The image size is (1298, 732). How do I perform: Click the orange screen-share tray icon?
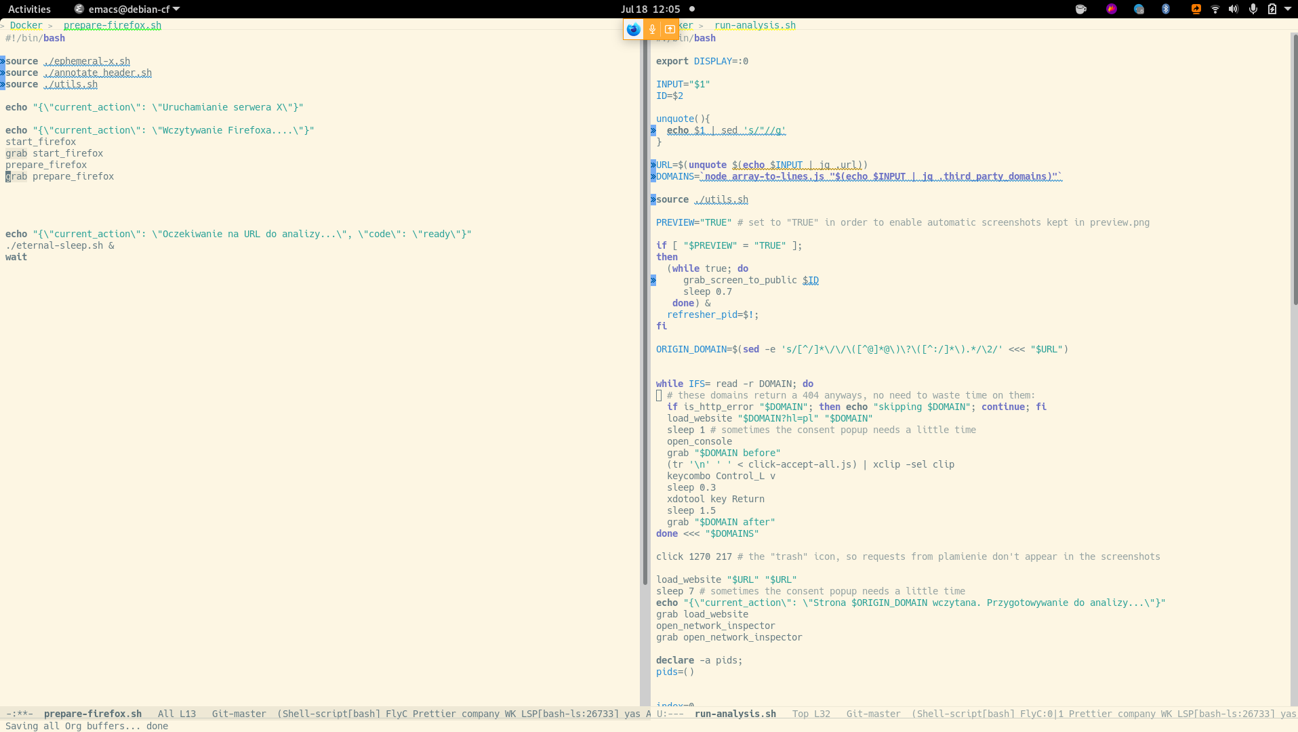click(1196, 9)
